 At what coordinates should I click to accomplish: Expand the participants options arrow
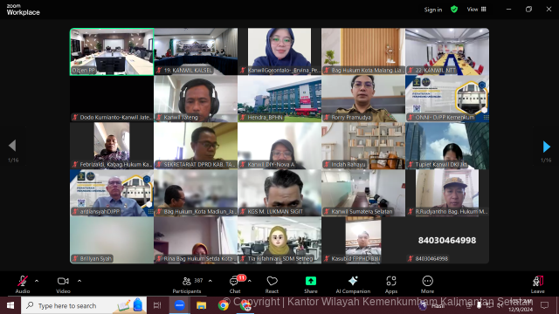(210, 281)
